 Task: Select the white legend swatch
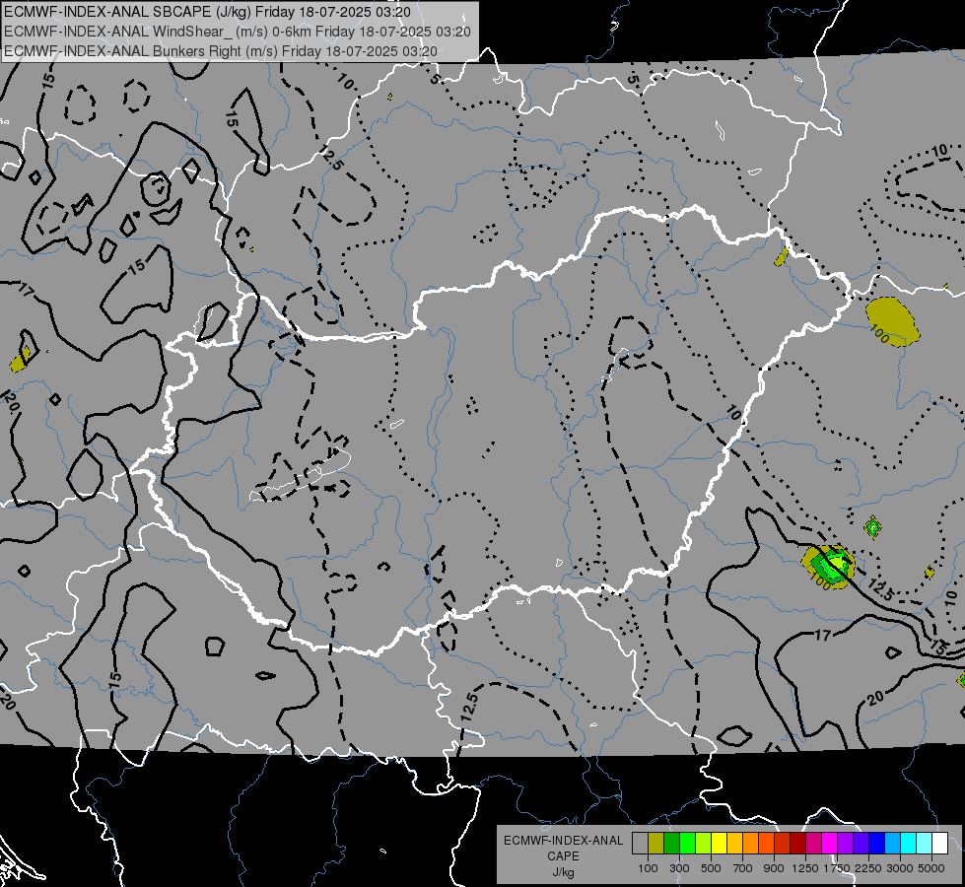[939, 843]
